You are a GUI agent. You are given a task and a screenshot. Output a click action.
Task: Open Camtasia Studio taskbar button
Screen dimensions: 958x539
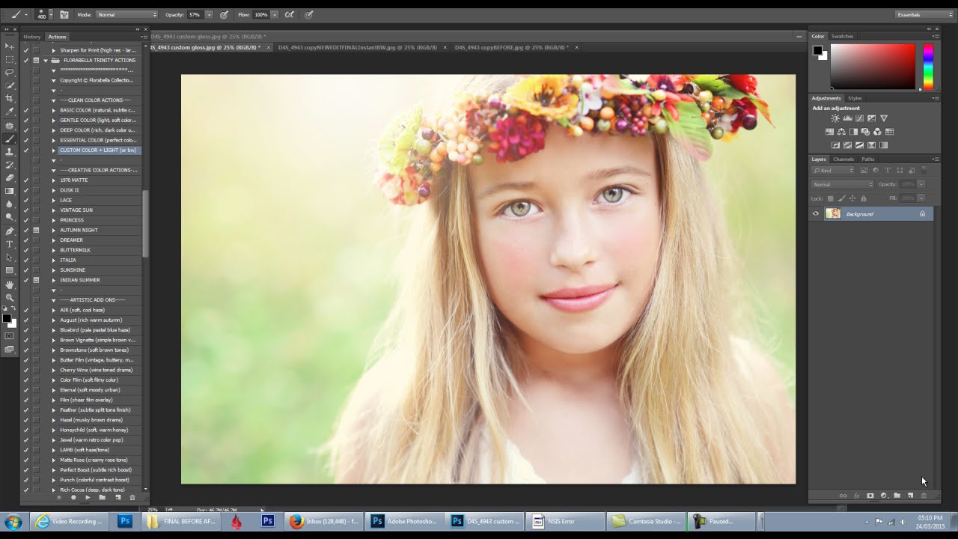645,521
